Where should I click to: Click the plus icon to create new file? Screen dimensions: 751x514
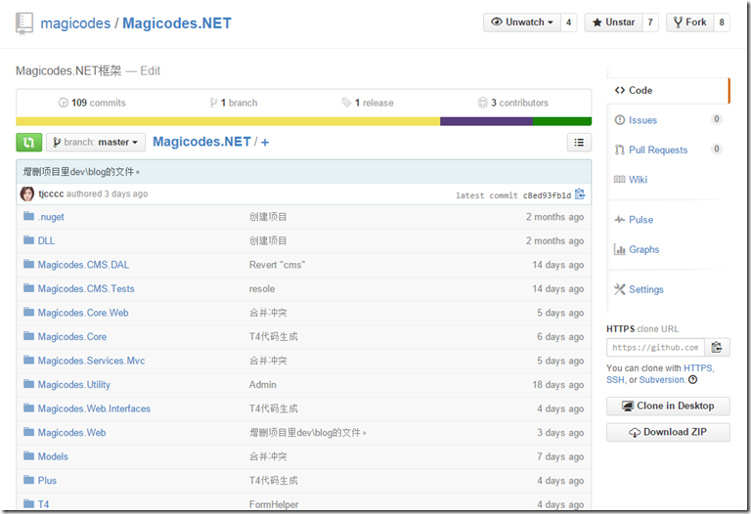pos(265,142)
